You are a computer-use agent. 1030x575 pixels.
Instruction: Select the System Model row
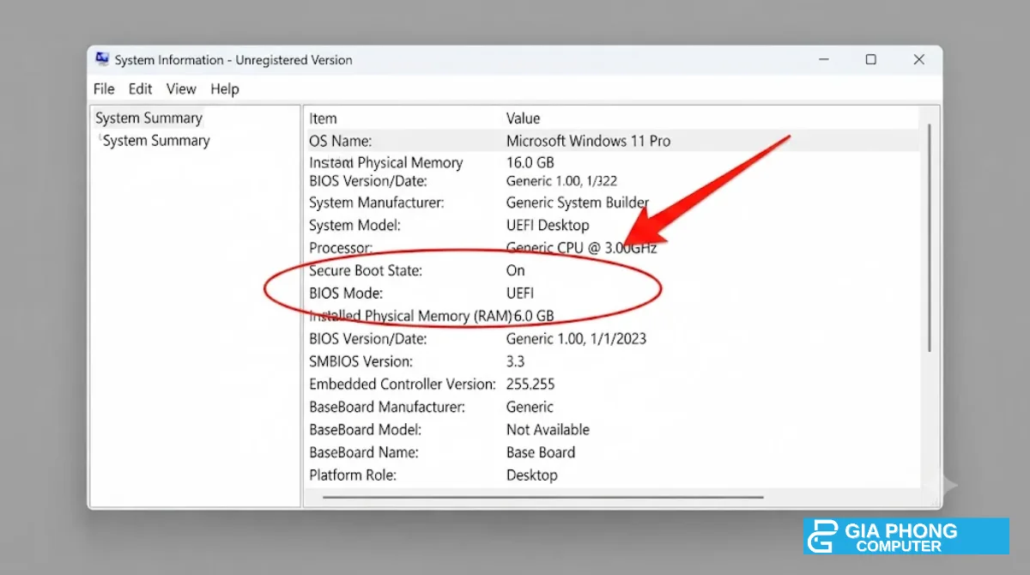354,225
